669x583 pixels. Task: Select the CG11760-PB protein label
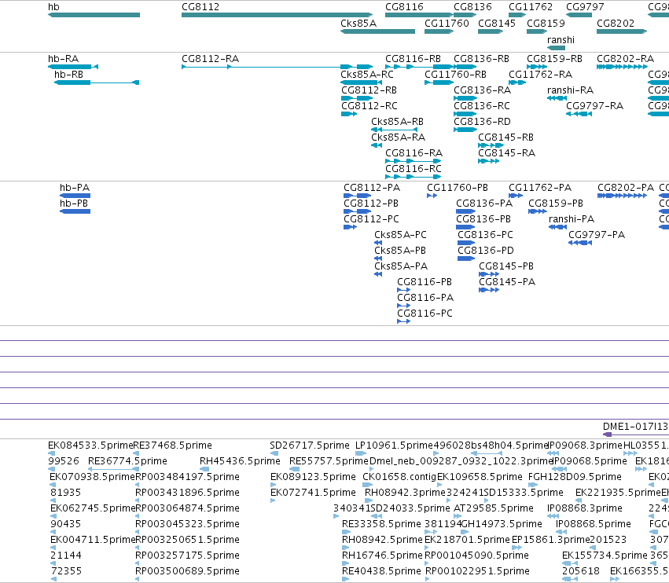pyautogui.click(x=458, y=188)
